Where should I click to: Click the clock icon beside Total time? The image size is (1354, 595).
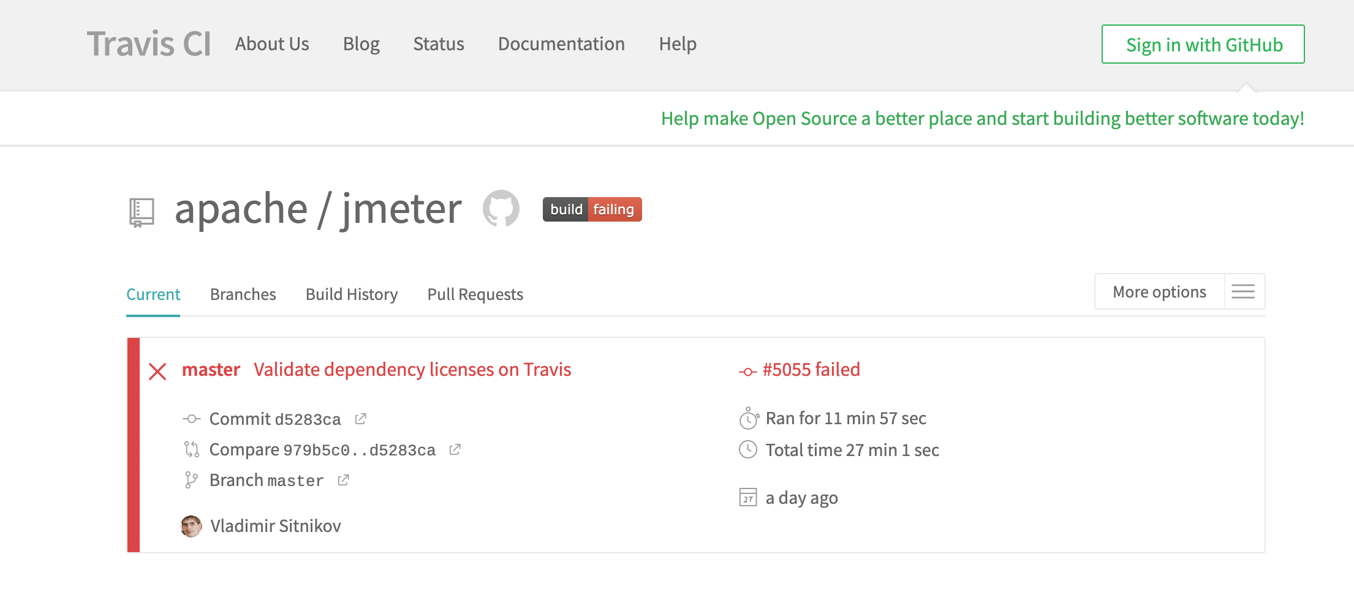tap(748, 449)
